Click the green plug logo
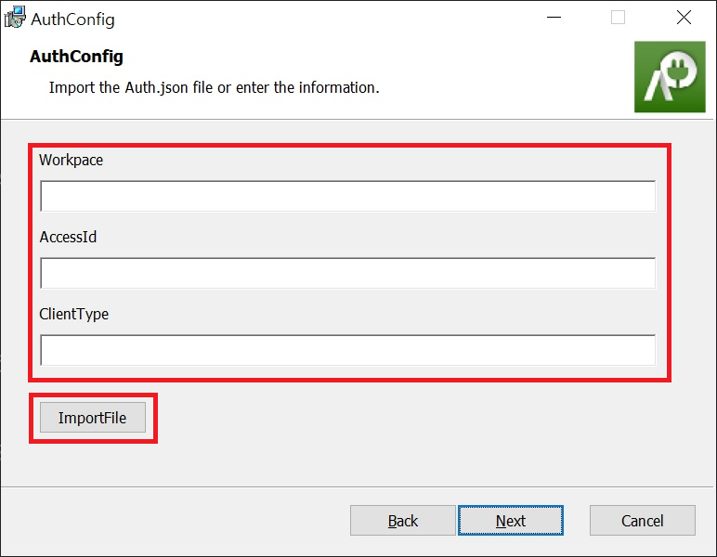Viewport: 717px width, 557px height. [x=663, y=77]
